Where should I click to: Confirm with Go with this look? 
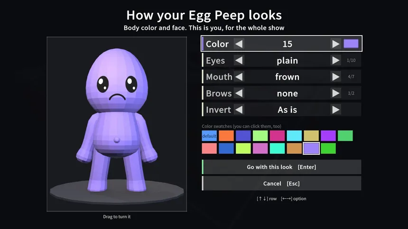click(281, 167)
